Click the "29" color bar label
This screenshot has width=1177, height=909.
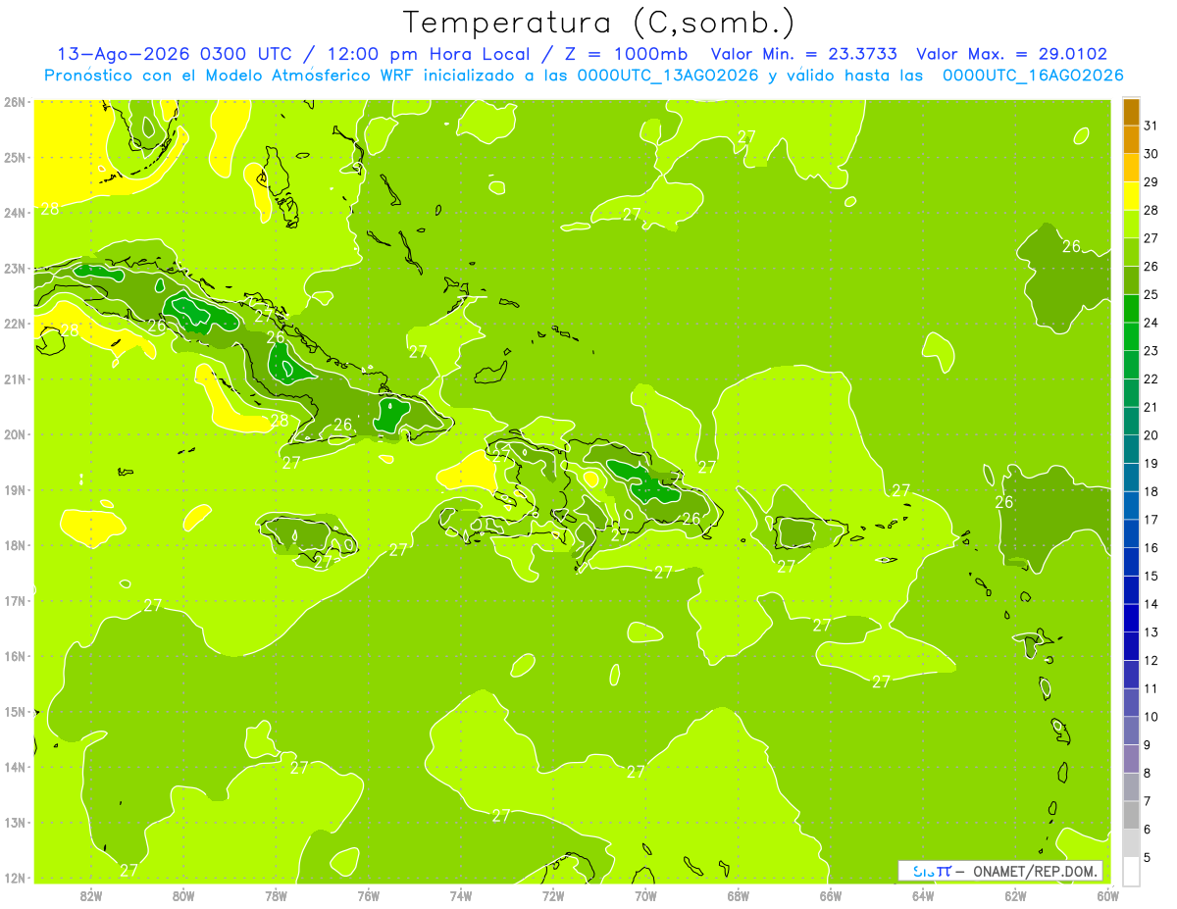pyautogui.click(x=1151, y=182)
